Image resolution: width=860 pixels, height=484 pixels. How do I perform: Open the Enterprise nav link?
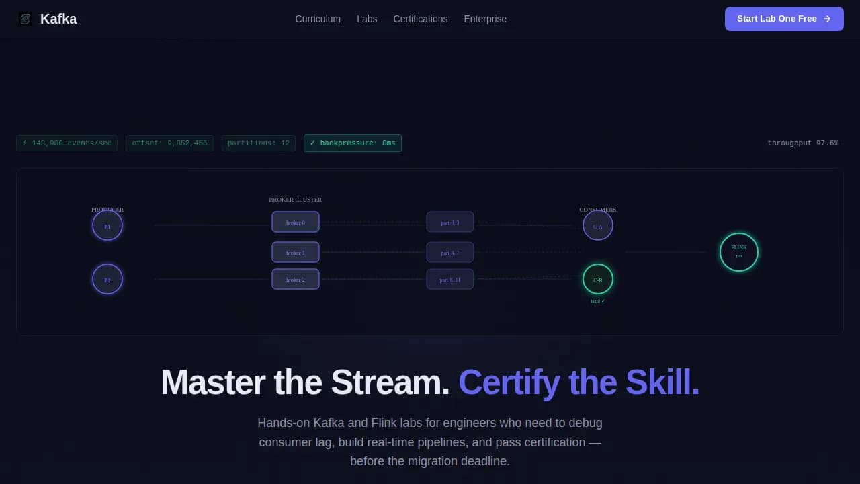point(485,19)
